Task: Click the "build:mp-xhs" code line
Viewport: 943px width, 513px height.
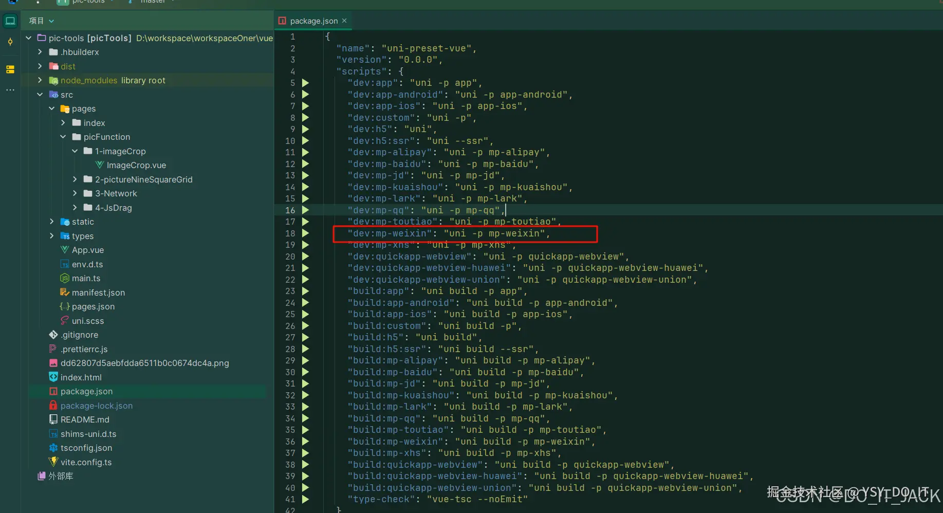Action: (x=455, y=453)
